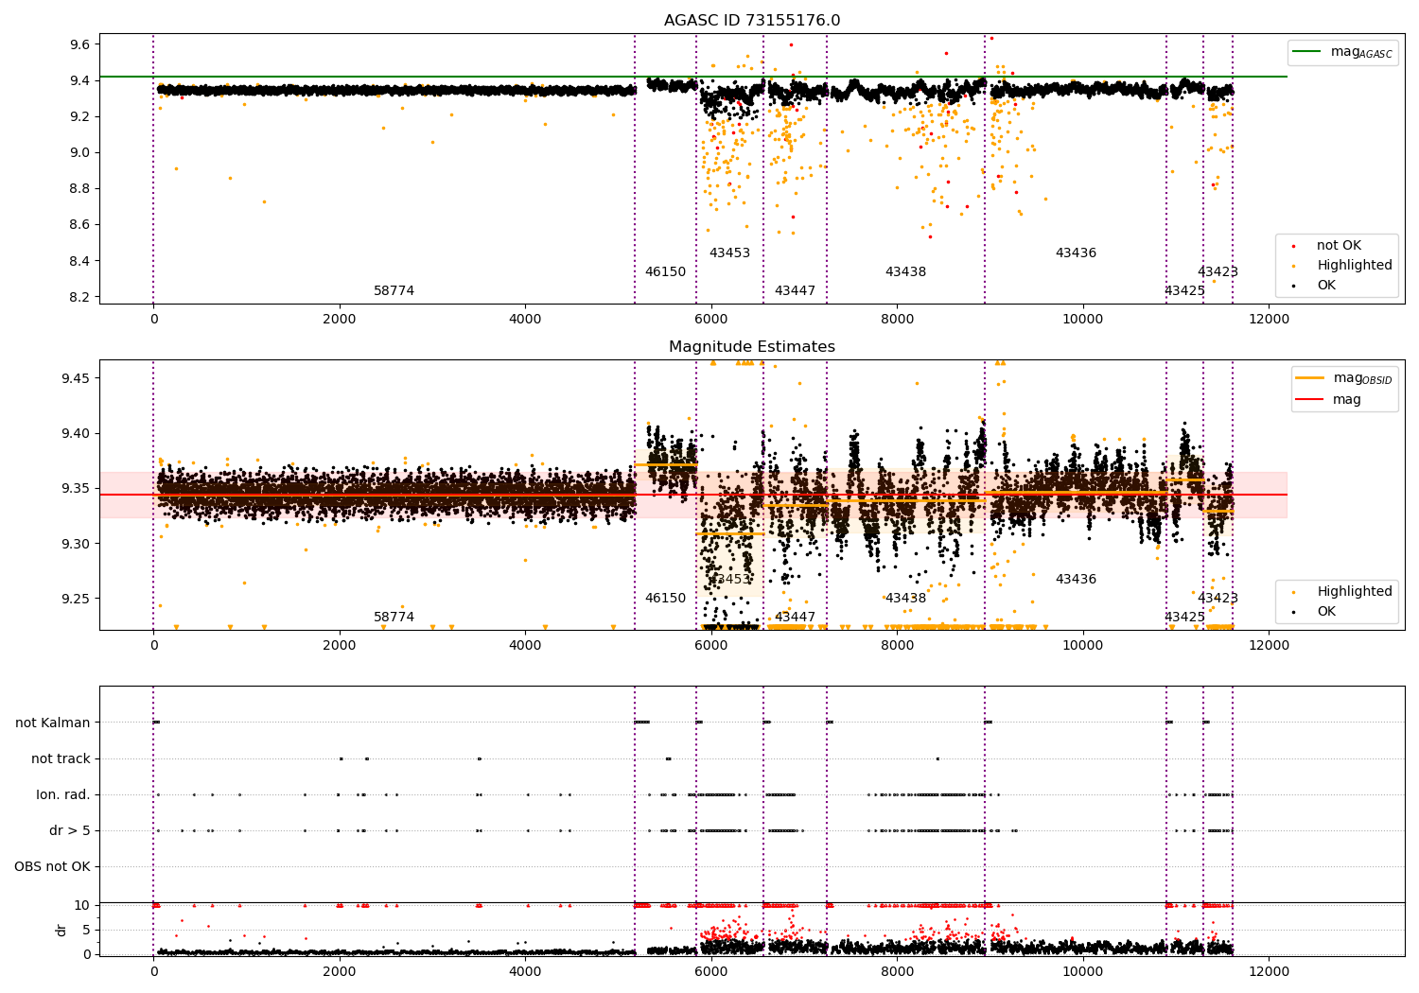The height and width of the screenshot is (993, 1419).
Task: Click OBSID label 43436 in Magnitude Estimates plot
Action: [1076, 580]
